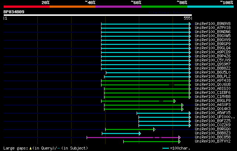This screenshot has height=151, width=237.
Task: Select the UniRef100_B9GLP9 label
Action: 213,101
